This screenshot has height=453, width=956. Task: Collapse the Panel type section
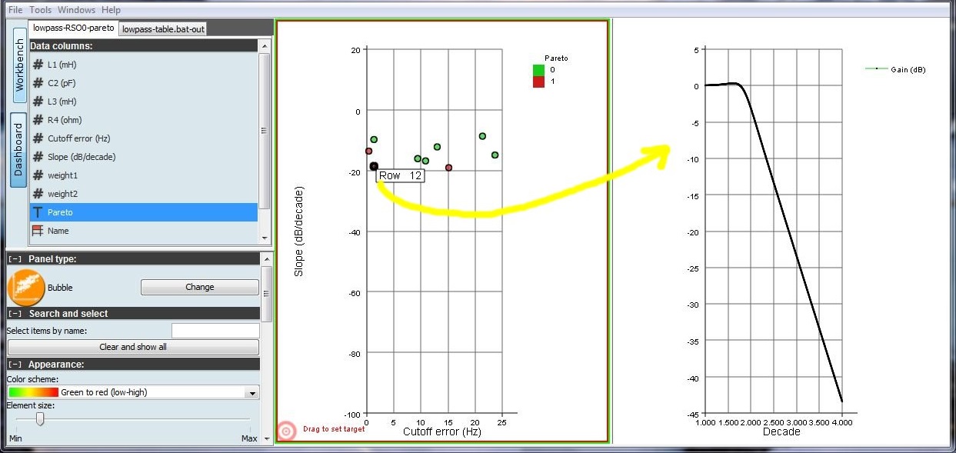pyautogui.click(x=15, y=259)
